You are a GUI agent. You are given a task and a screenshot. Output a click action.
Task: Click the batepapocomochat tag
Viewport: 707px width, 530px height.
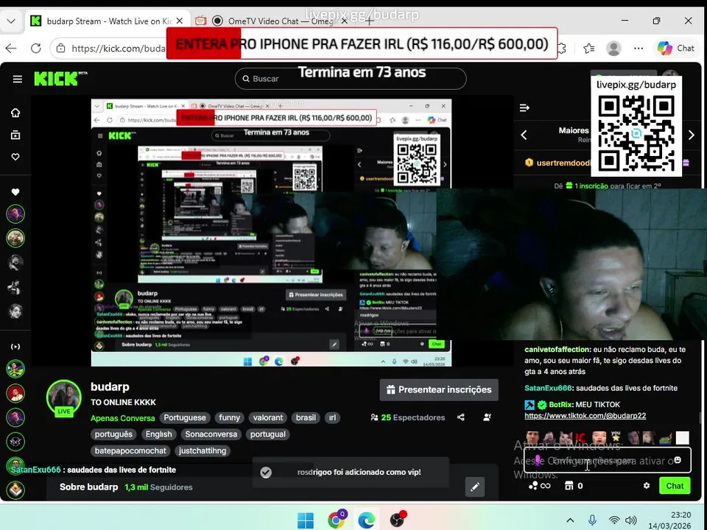coord(130,451)
